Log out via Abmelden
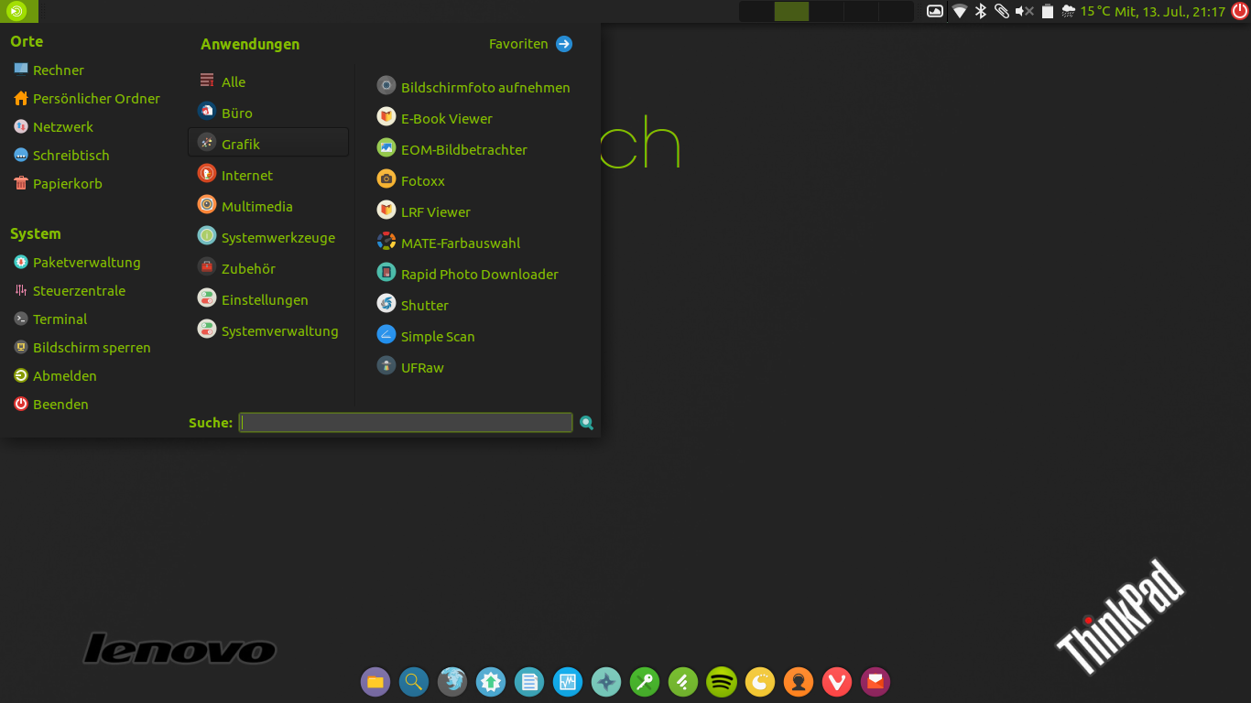Screen dimensions: 1251x703 pyautogui.click(x=55, y=375)
